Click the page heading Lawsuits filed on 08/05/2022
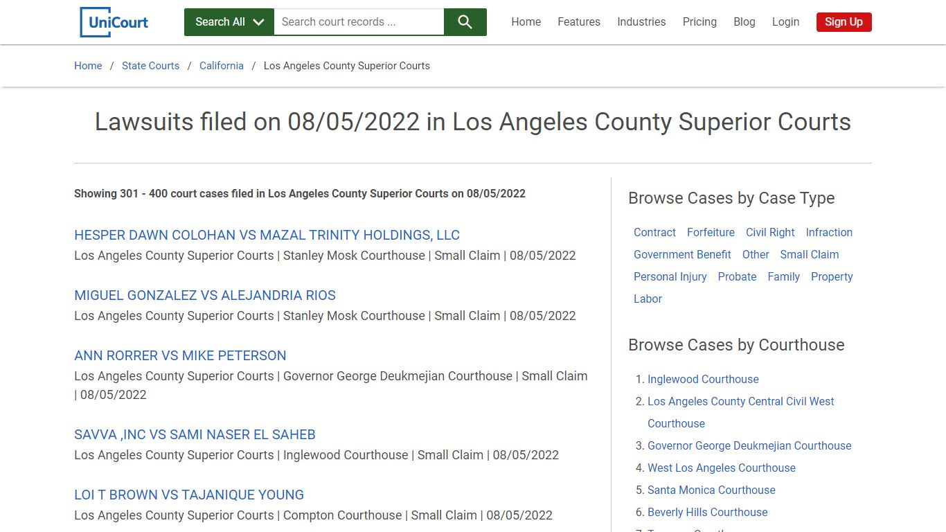 [473, 122]
